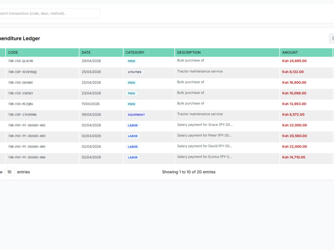Click amount Ksh 14,710.00
This screenshot has width=334, height=250.
point(294,157)
